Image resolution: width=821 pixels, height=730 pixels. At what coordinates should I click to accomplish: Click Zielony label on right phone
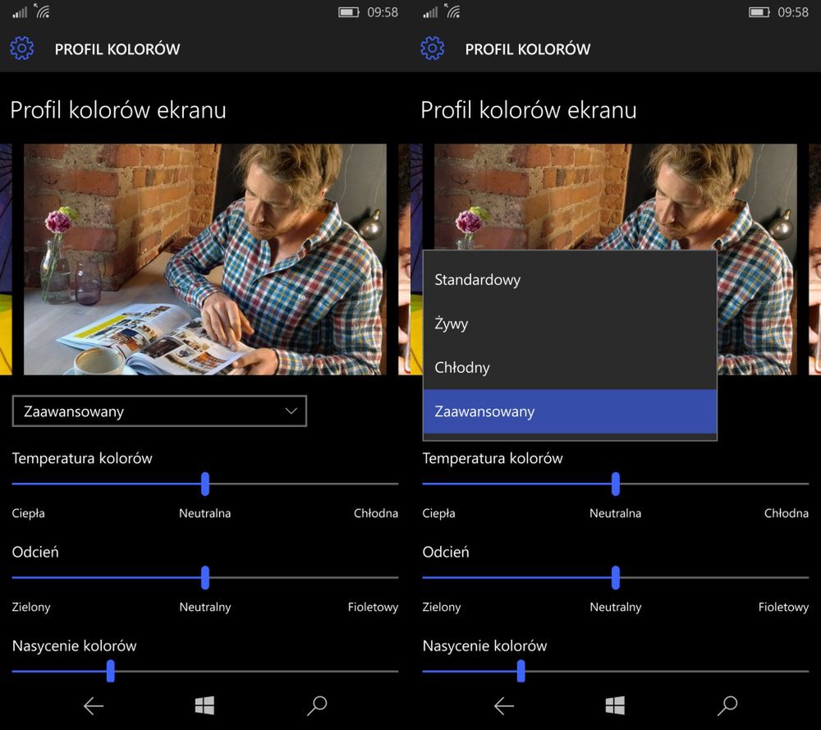click(442, 607)
